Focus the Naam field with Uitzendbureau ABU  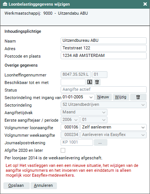104,41
